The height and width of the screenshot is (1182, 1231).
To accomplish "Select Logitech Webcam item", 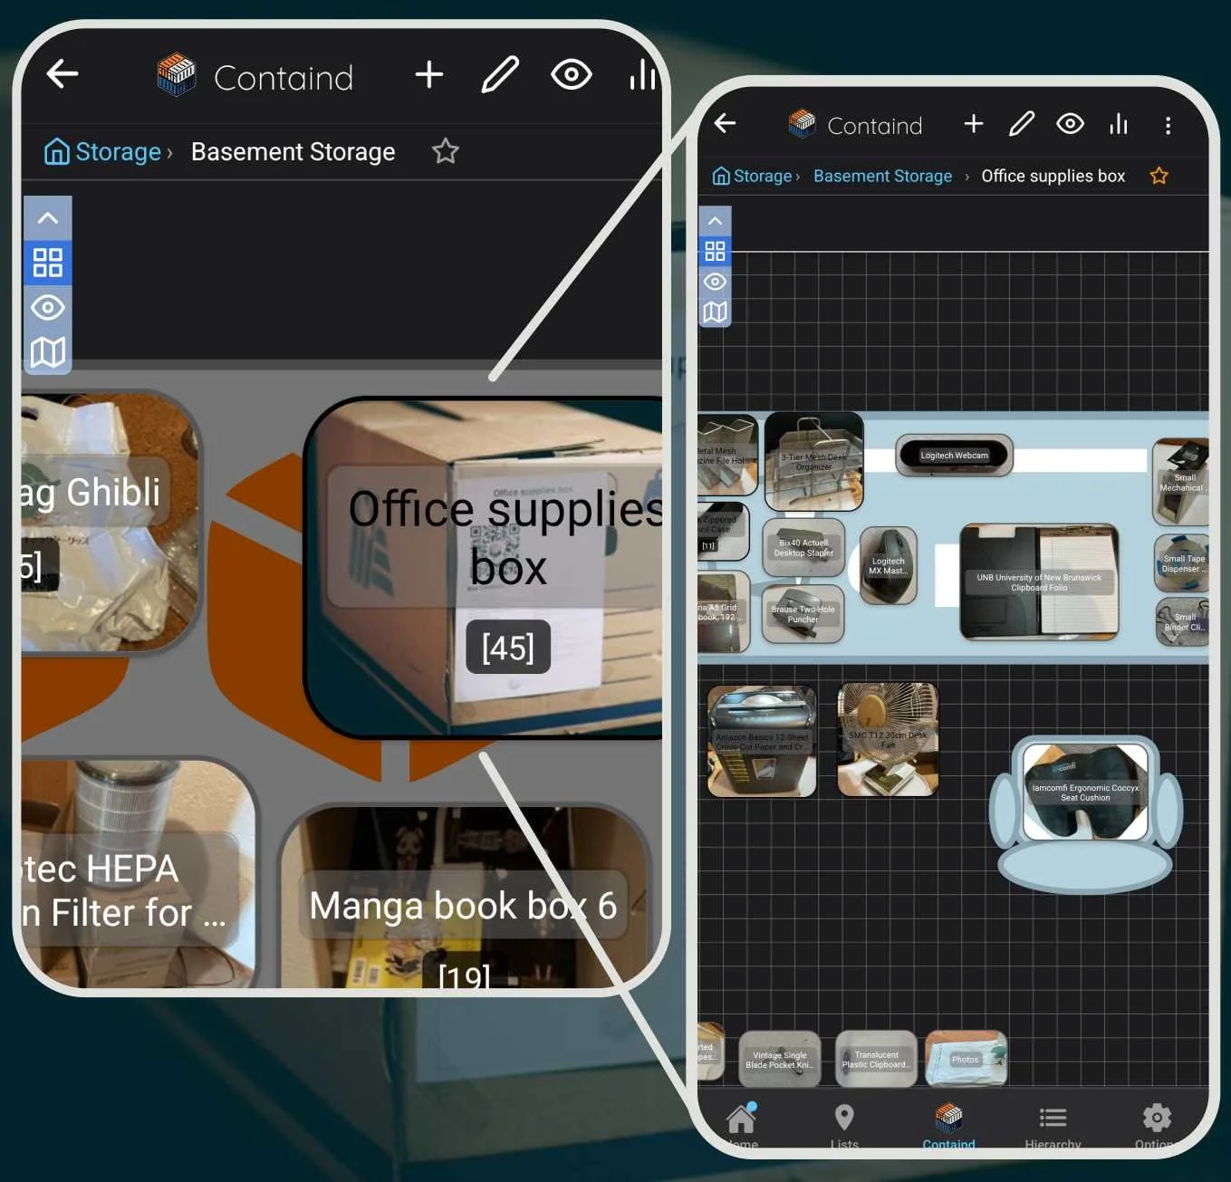I will pyautogui.click(x=954, y=455).
